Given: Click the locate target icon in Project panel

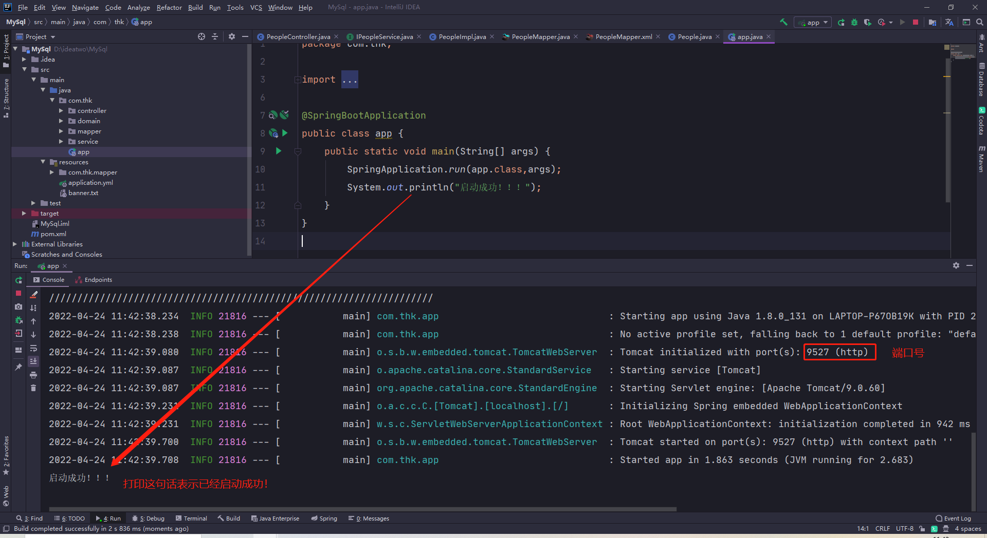Looking at the screenshot, I should pos(202,36).
